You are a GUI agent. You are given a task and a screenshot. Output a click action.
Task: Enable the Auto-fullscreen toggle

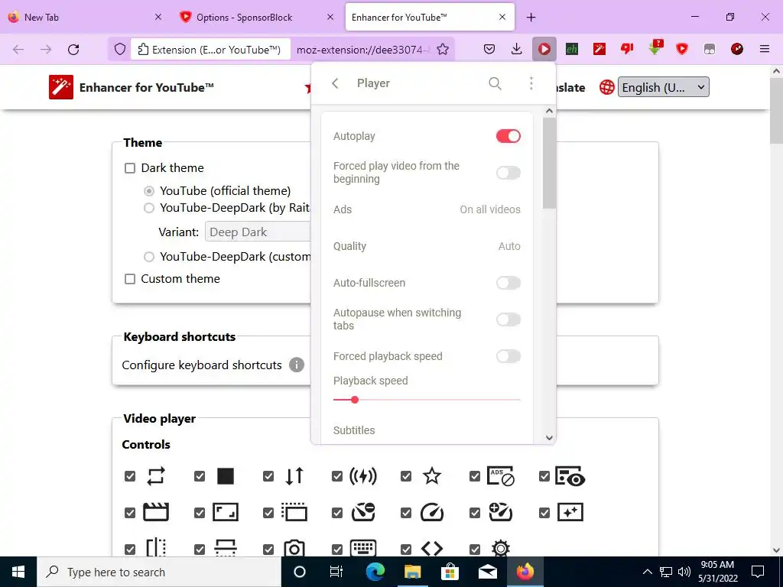(508, 283)
